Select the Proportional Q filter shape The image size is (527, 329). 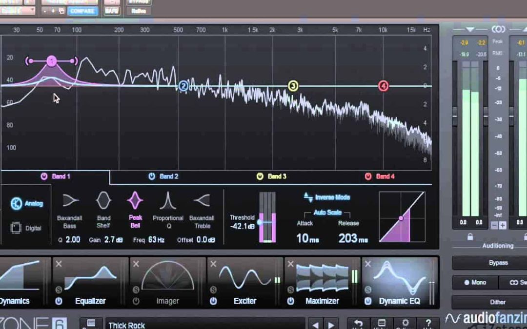(x=168, y=200)
